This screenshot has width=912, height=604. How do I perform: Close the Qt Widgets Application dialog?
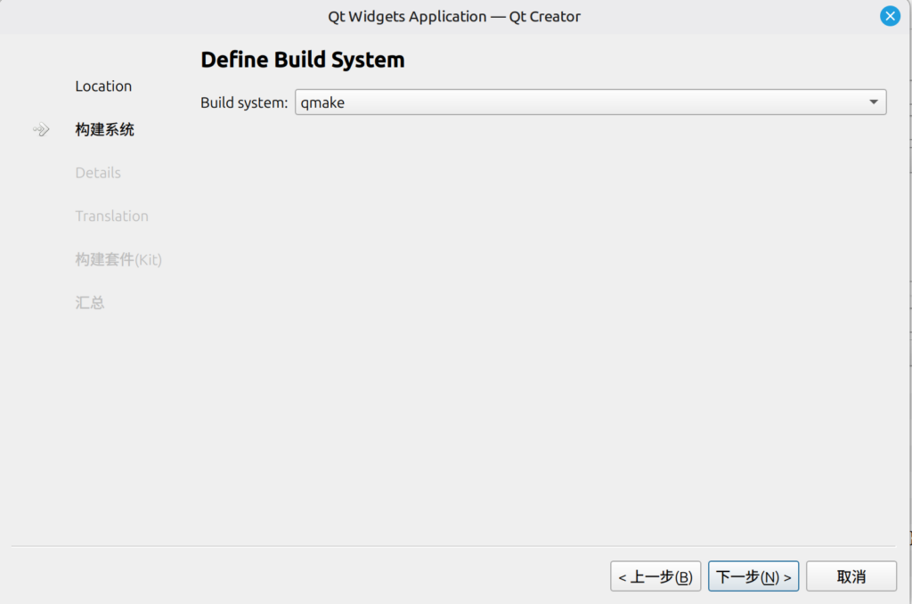coord(890,16)
